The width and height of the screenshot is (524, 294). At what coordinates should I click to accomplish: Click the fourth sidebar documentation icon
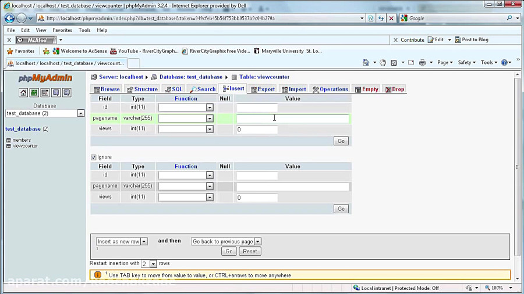pos(56,92)
